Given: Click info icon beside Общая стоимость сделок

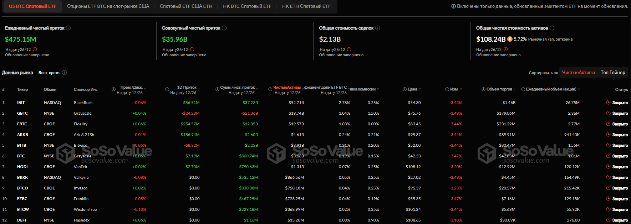Looking at the screenshot, I should 378,28.
